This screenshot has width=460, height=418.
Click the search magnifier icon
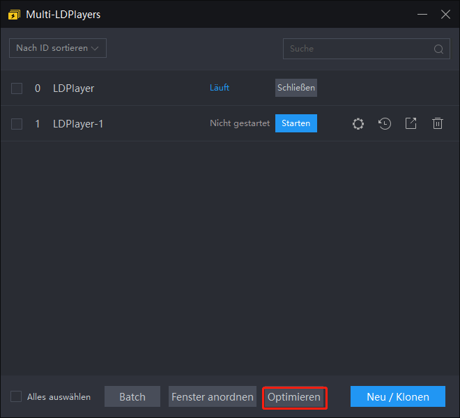click(x=438, y=49)
